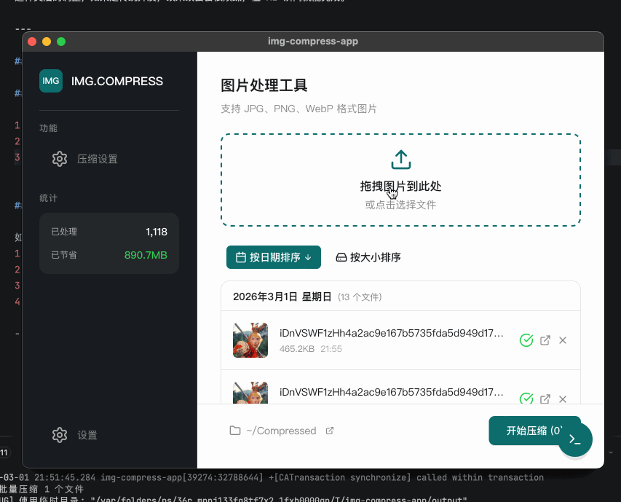Click 或点击选择文件 to choose files
The height and width of the screenshot is (502, 621).
[x=400, y=205]
